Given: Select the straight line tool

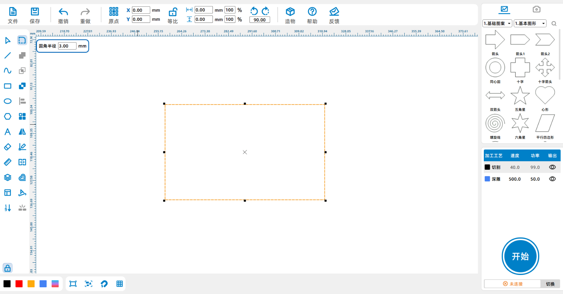Looking at the screenshot, I should click(x=7, y=56).
